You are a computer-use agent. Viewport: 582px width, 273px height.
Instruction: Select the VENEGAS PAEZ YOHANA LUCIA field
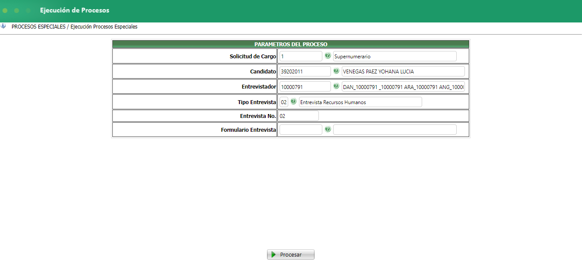pyautogui.click(x=403, y=71)
